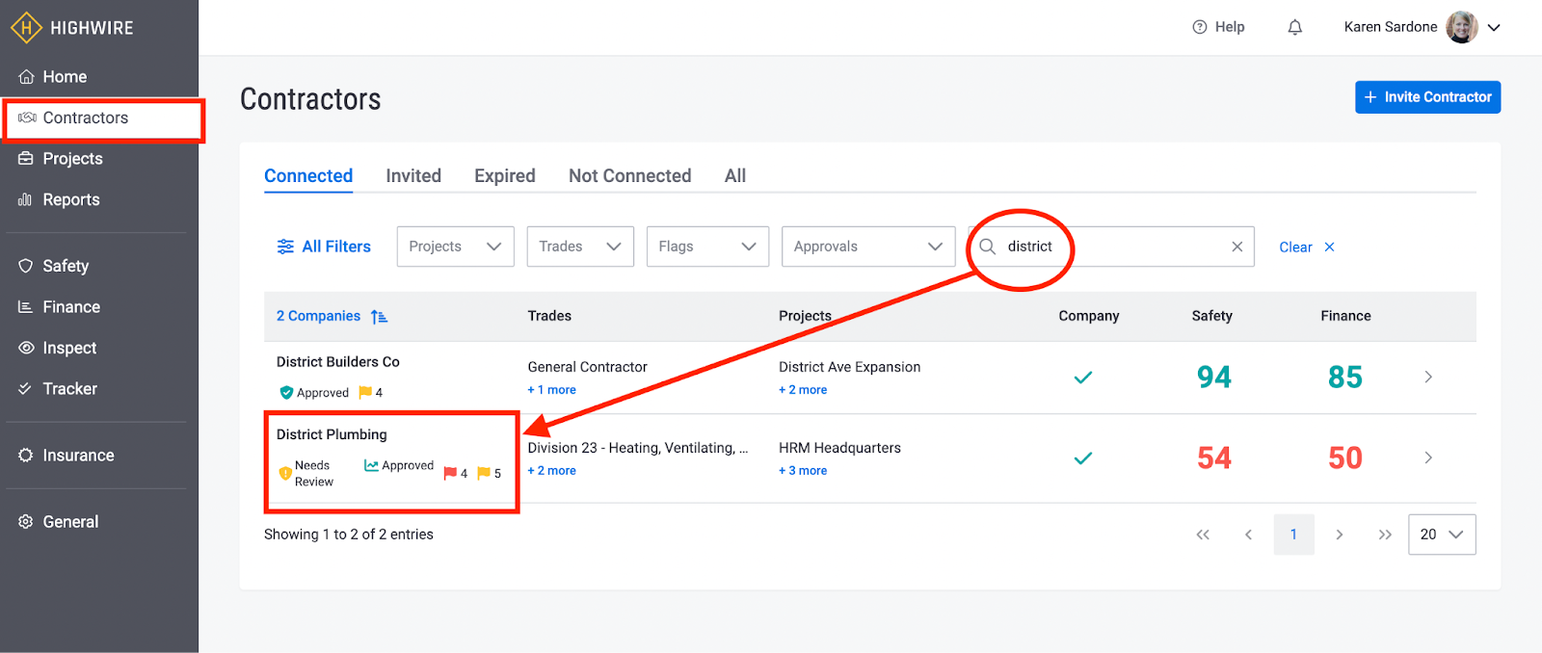Go to Projects in the sidebar

tap(72, 159)
